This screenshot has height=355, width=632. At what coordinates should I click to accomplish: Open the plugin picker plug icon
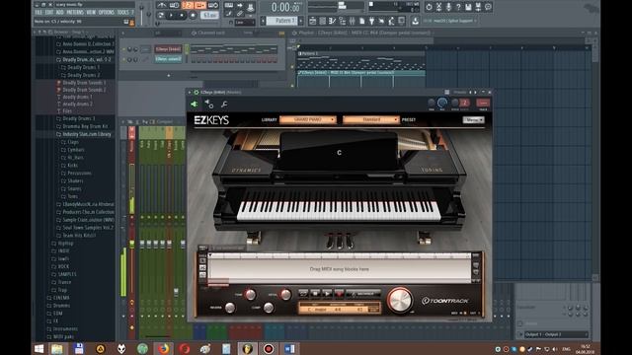371,21
